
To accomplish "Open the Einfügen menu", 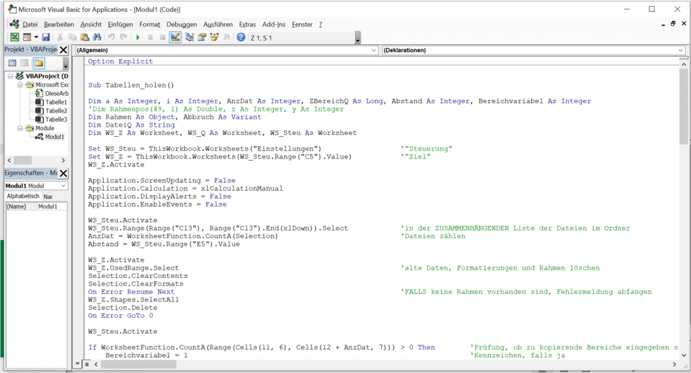I will 120,24.
